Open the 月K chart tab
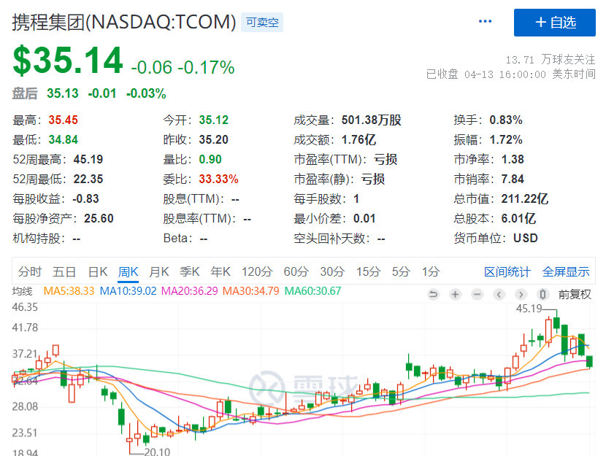The width and height of the screenshot is (606, 456). [x=159, y=272]
